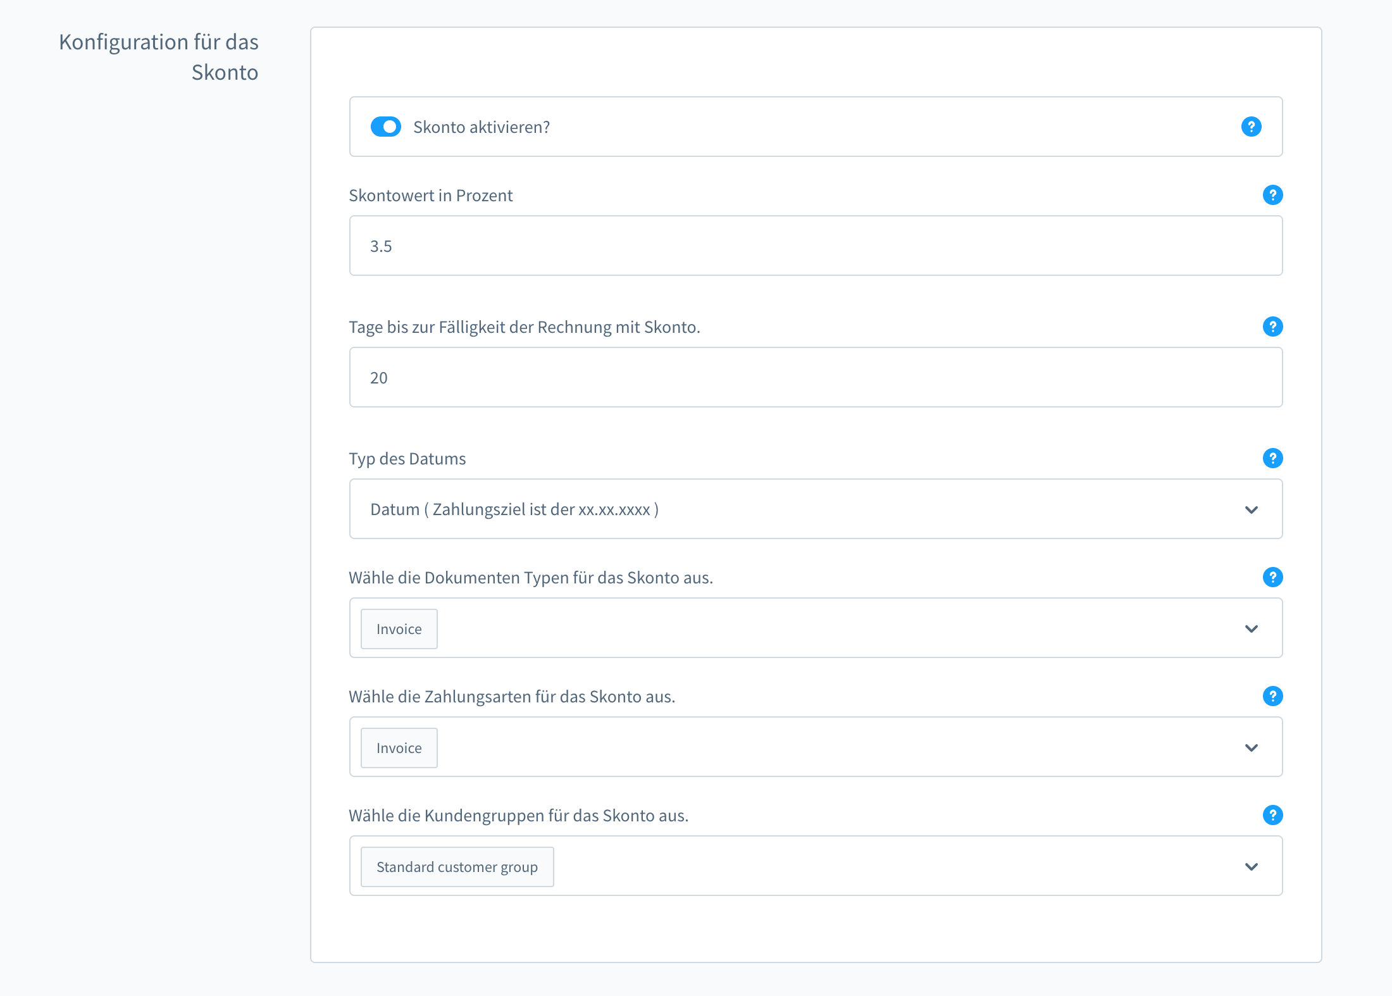Toggle the Skonto aktivieren switch
This screenshot has height=996, width=1392.
click(x=386, y=127)
